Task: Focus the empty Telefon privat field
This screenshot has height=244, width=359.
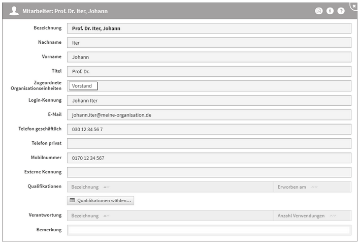Action: click(209, 143)
